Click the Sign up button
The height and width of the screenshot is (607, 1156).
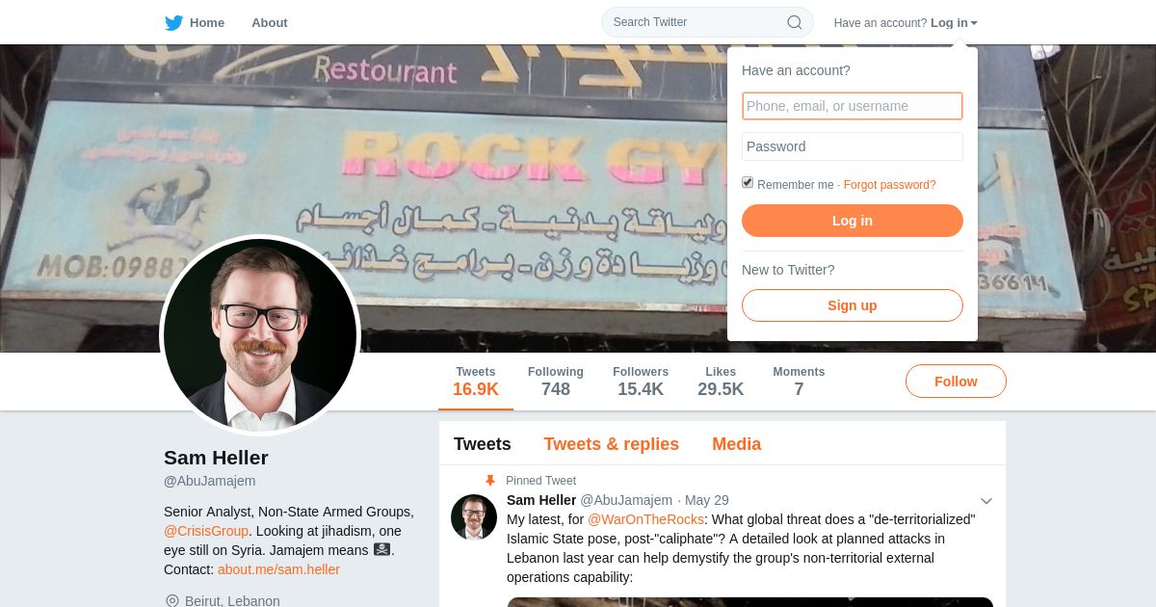tap(853, 305)
